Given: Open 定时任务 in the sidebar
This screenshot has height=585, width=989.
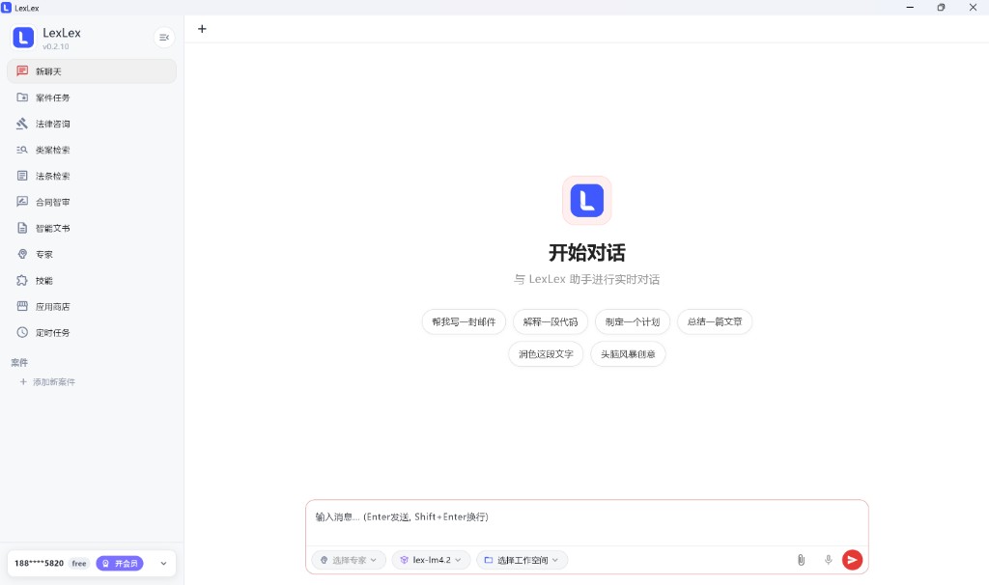Looking at the screenshot, I should [x=92, y=333].
